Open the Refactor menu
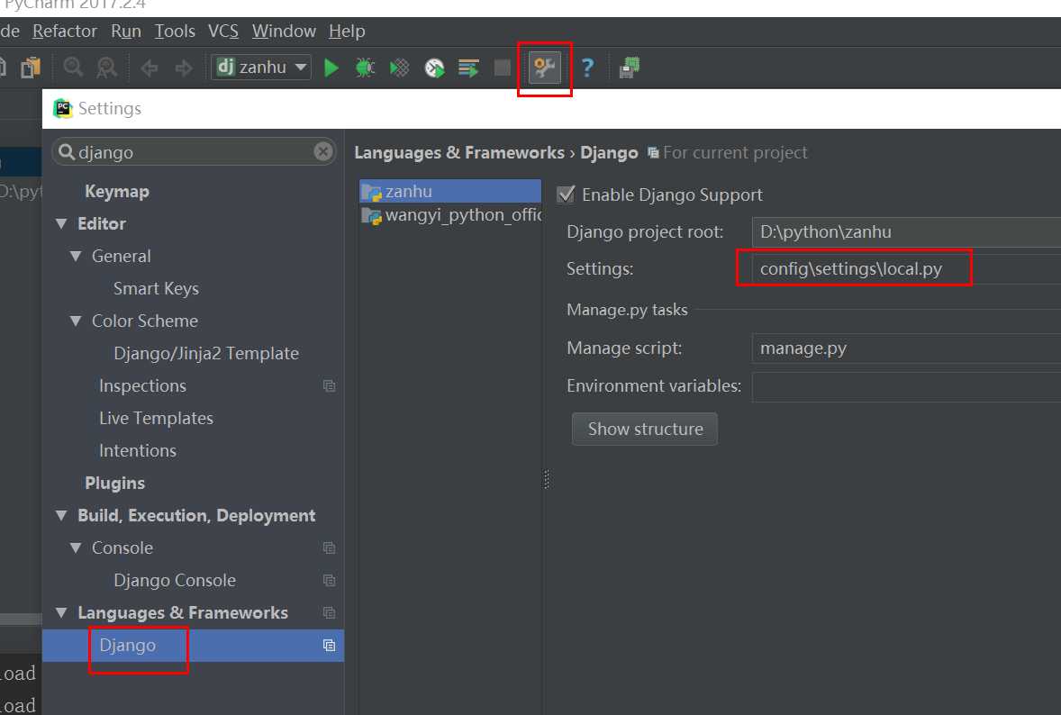Viewport: 1061px width, 715px height. pyautogui.click(x=65, y=32)
